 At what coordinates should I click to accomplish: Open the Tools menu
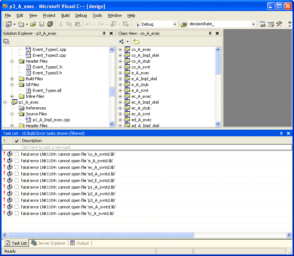[x=97, y=15]
